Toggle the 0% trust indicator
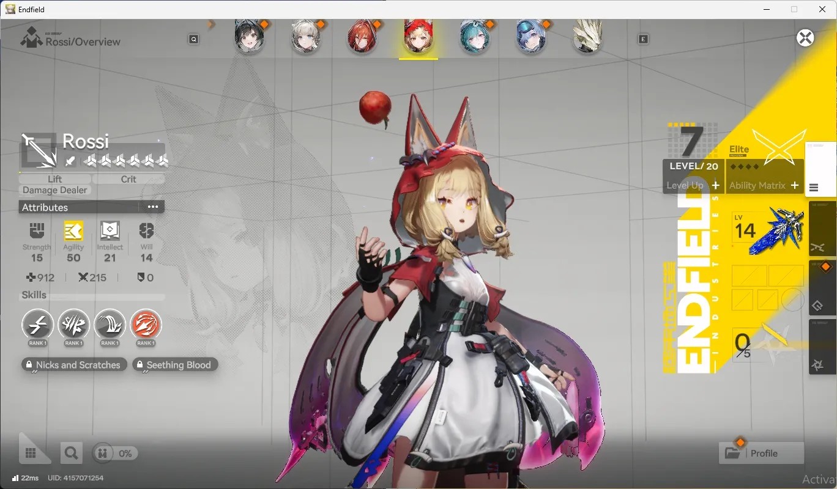The image size is (837, 489). click(115, 453)
